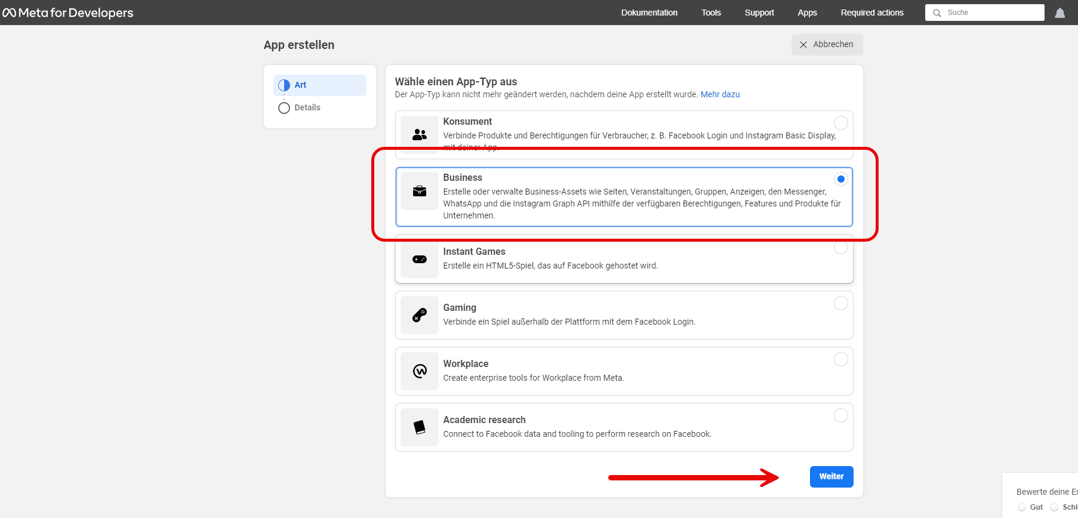Select the Business radio button
1078x518 pixels.
tap(841, 179)
